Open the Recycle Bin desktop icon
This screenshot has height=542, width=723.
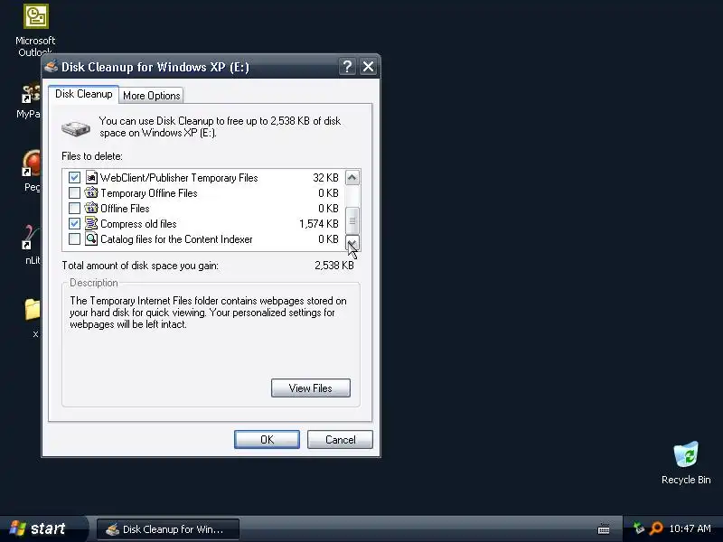686,454
